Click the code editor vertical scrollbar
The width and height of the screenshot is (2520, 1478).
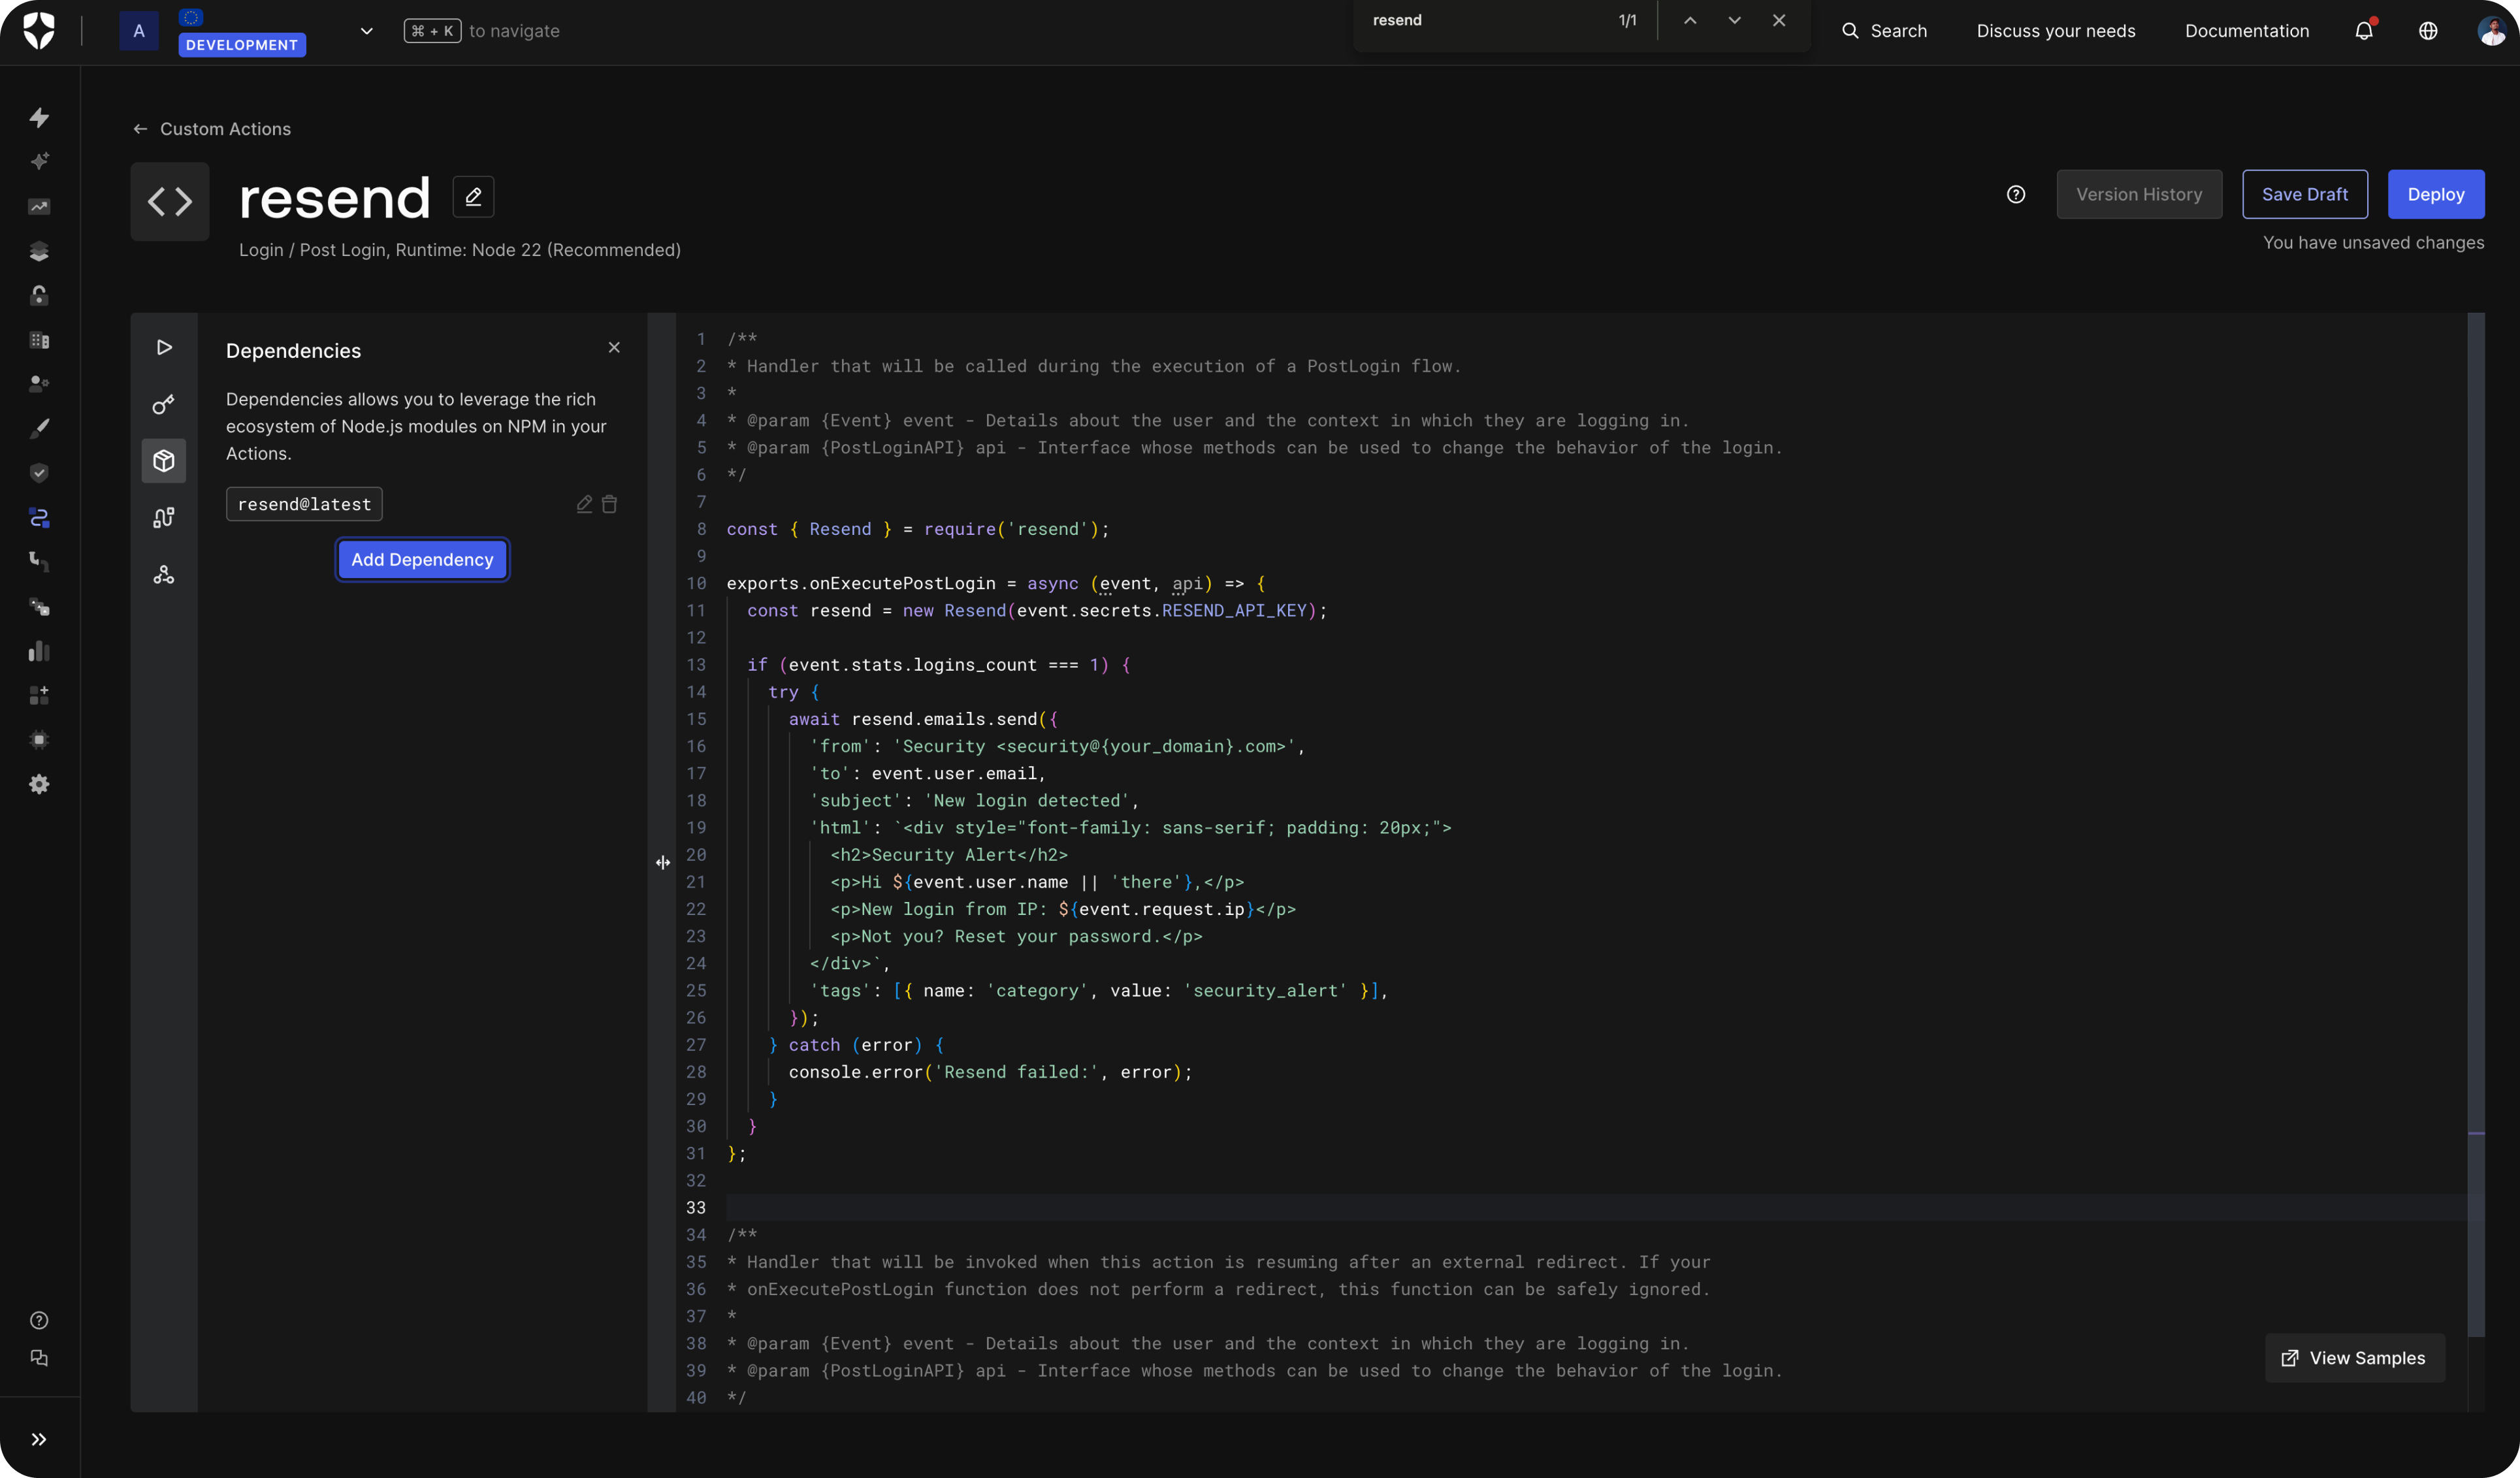click(2476, 825)
